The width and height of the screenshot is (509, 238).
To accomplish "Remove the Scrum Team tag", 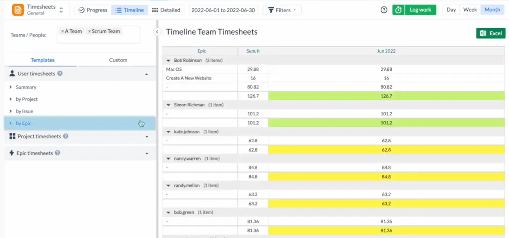I will click(x=89, y=31).
